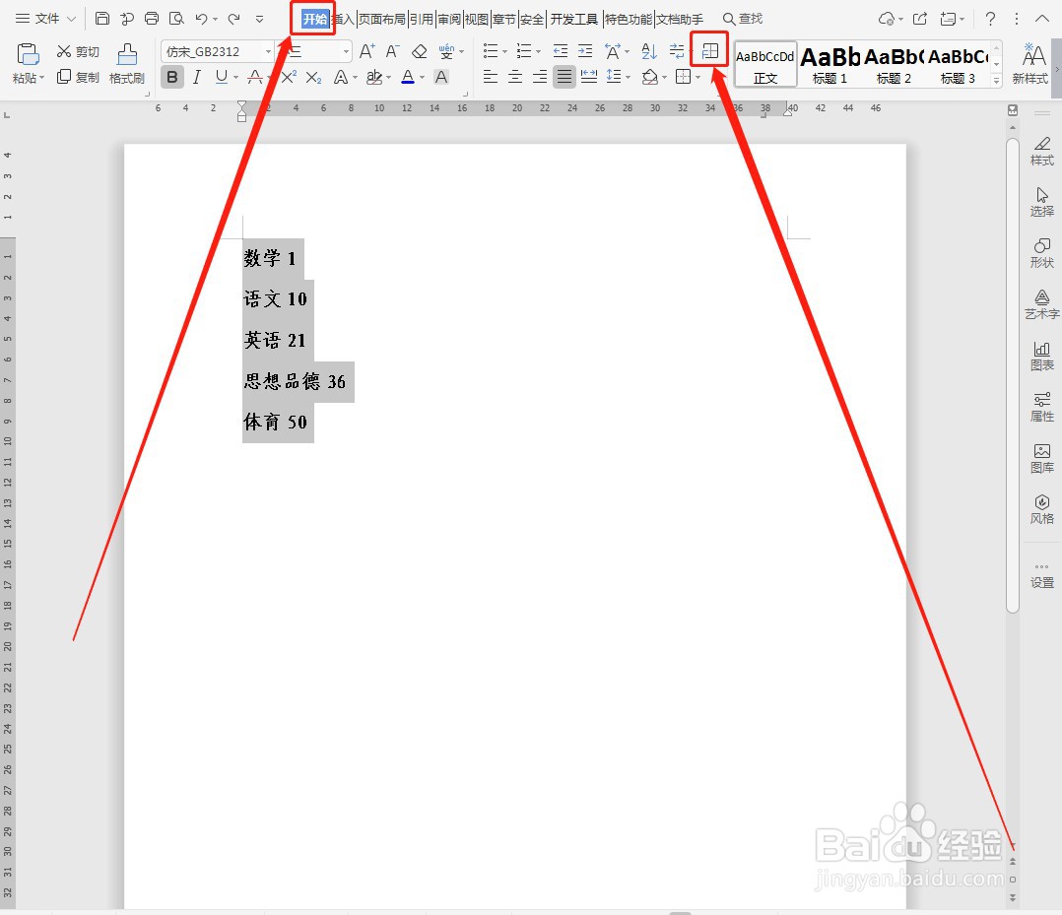Screen dimensions: 1062x915
Task: Apply paragraph shading fill color
Action: 649,77
